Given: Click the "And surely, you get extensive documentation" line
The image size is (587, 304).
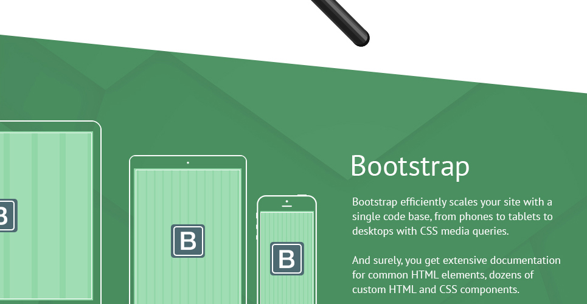Looking at the screenshot, I should [456, 260].
